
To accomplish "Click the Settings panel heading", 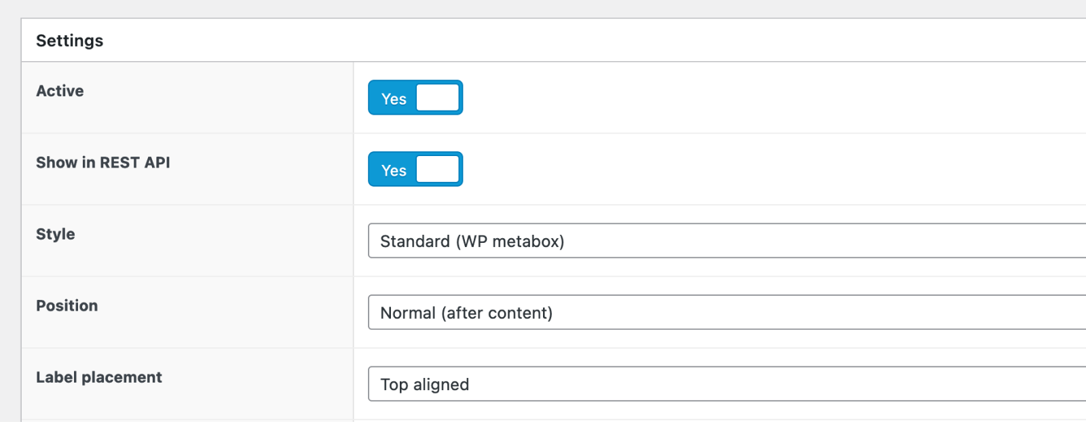I will [69, 40].
